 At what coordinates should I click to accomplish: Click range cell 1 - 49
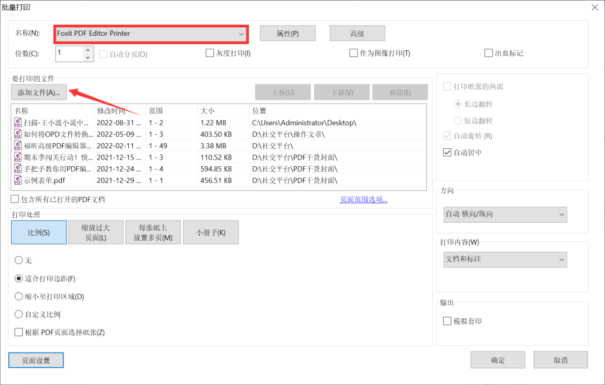click(x=158, y=146)
